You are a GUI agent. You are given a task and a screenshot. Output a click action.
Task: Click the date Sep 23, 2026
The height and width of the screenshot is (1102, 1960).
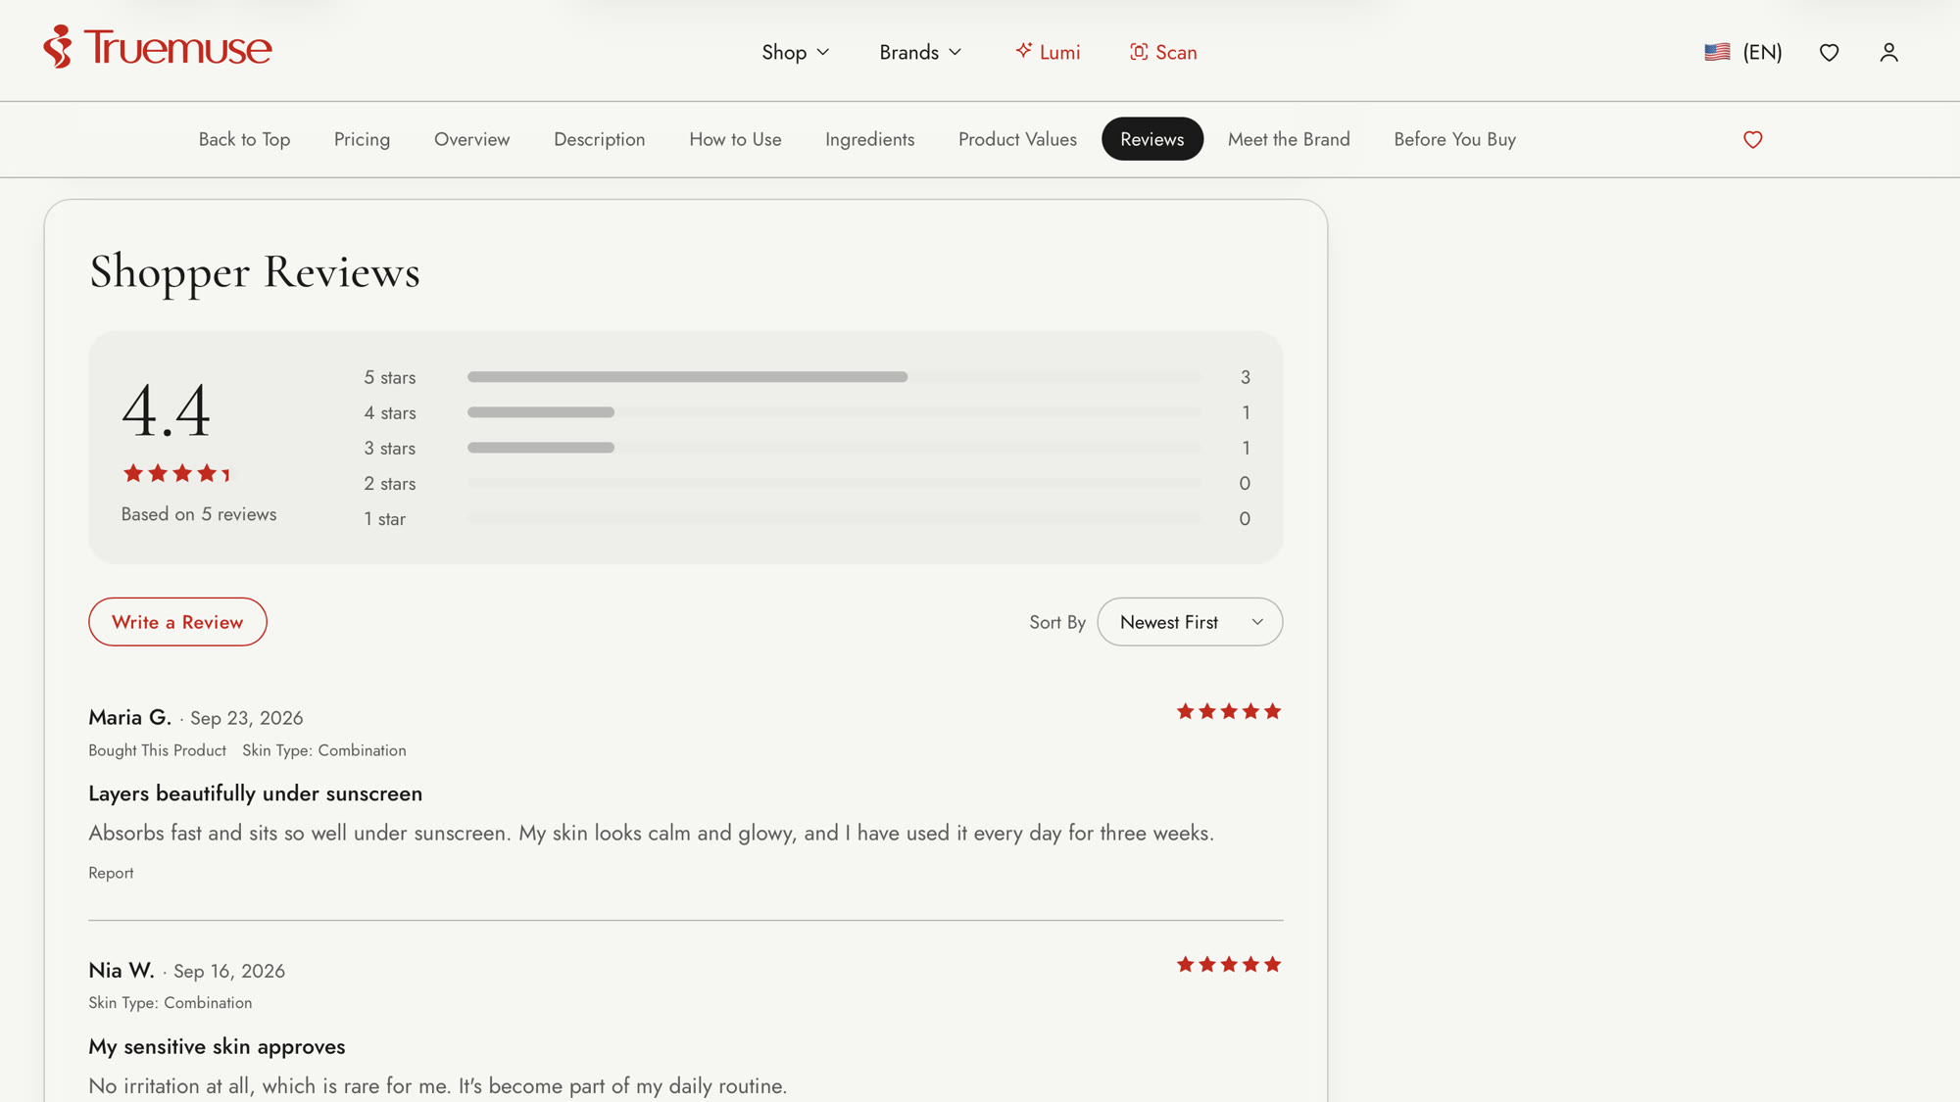246,718
